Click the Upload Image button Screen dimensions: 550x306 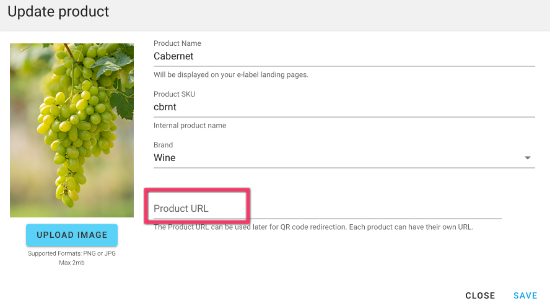click(72, 235)
